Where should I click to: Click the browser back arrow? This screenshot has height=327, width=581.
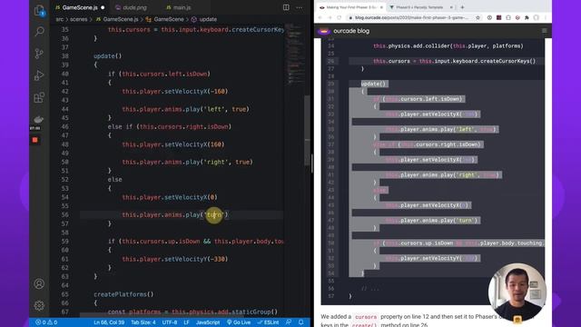click(320, 17)
